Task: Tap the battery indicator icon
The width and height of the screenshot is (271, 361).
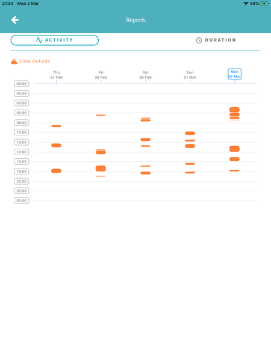Action: tap(264, 4)
